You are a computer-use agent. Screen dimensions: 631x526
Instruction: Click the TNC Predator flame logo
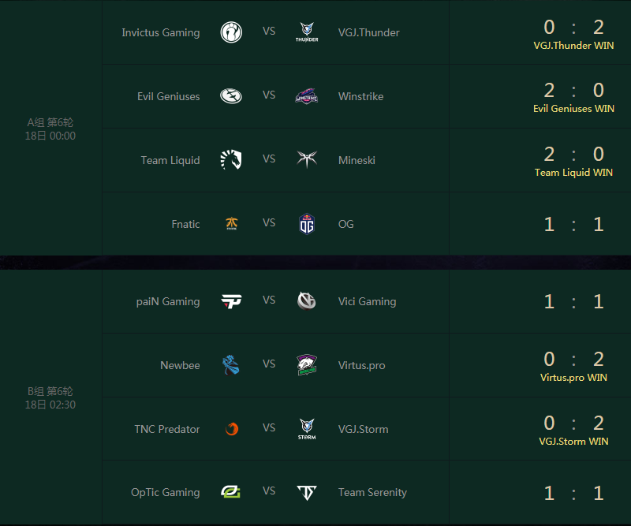pos(232,429)
